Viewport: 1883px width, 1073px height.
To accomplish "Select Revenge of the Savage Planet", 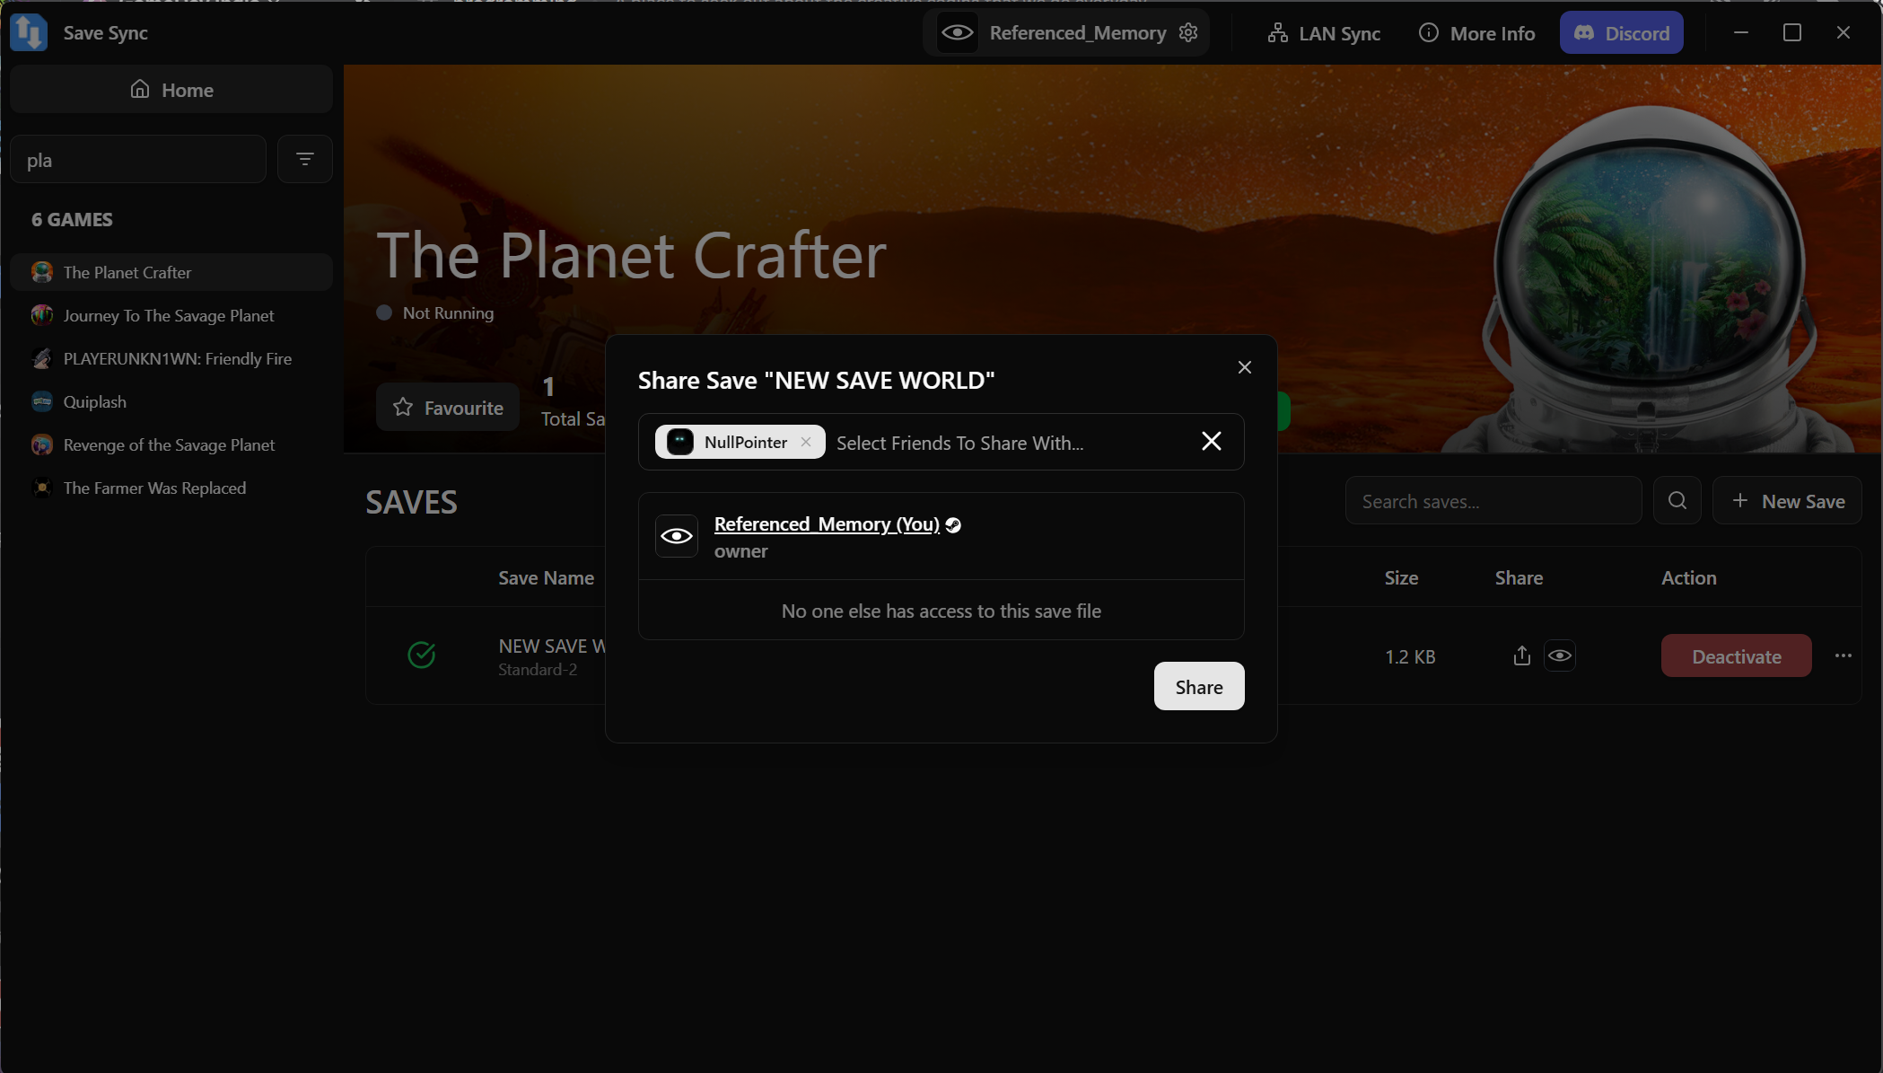I will click(171, 444).
